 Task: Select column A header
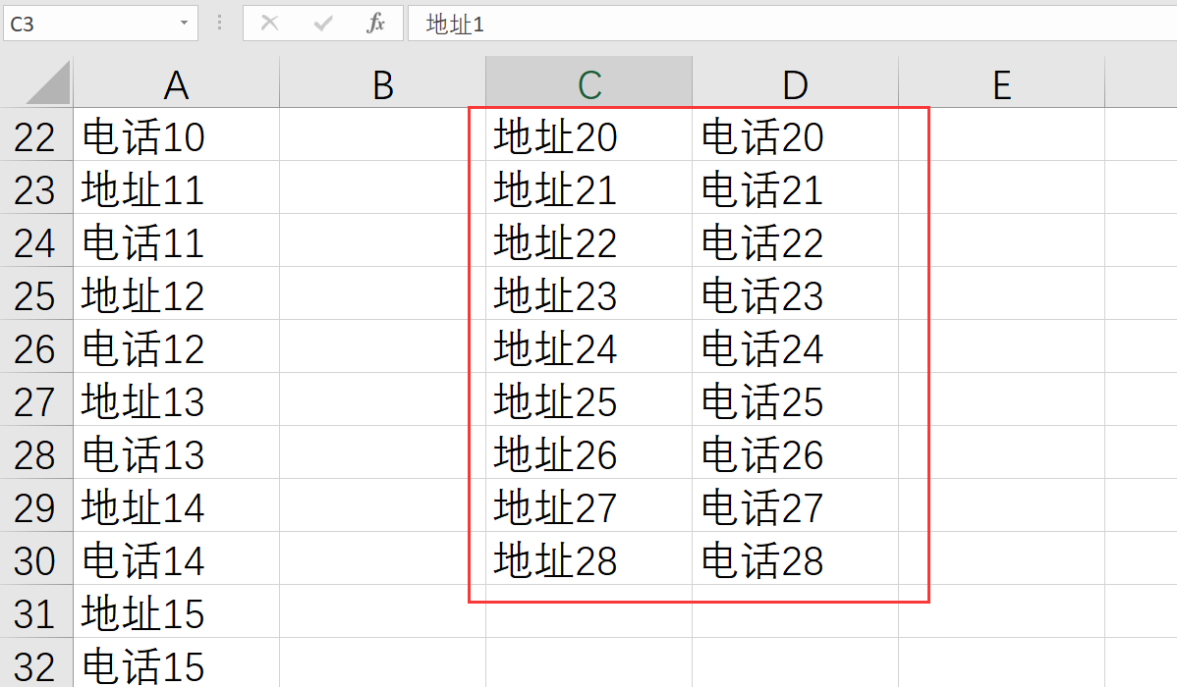tap(176, 85)
